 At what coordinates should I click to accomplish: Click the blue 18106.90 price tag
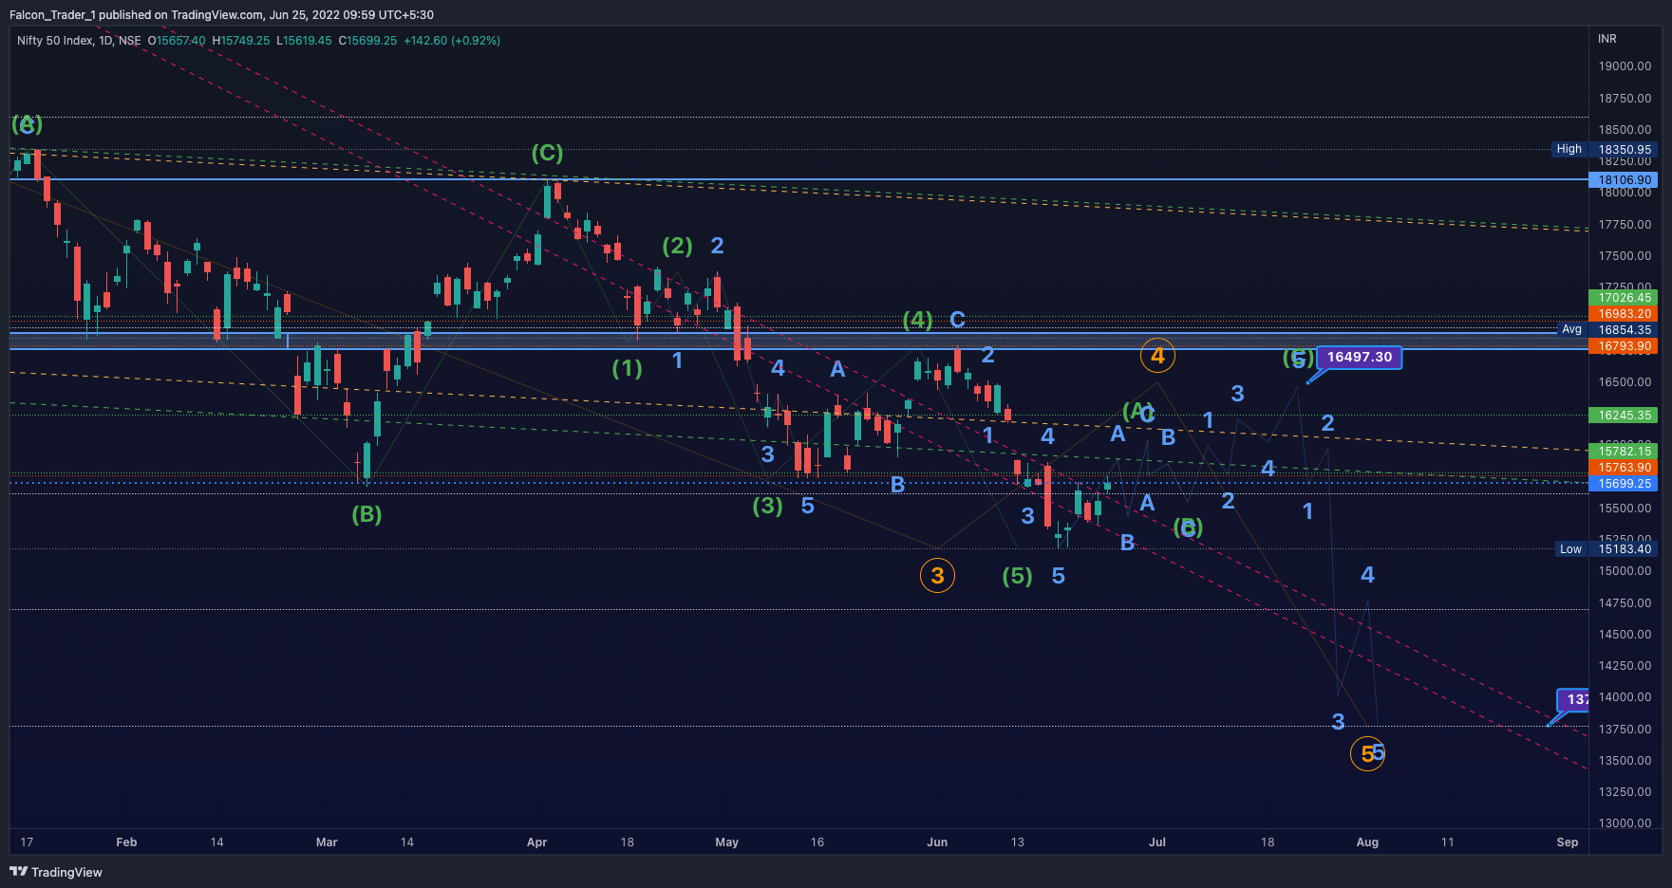coord(1625,179)
